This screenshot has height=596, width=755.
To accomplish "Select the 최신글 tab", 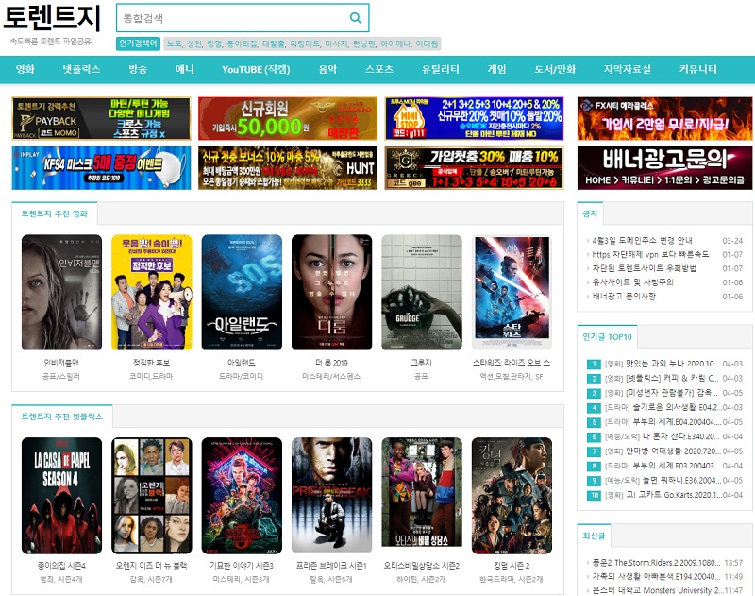I will click(x=594, y=536).
